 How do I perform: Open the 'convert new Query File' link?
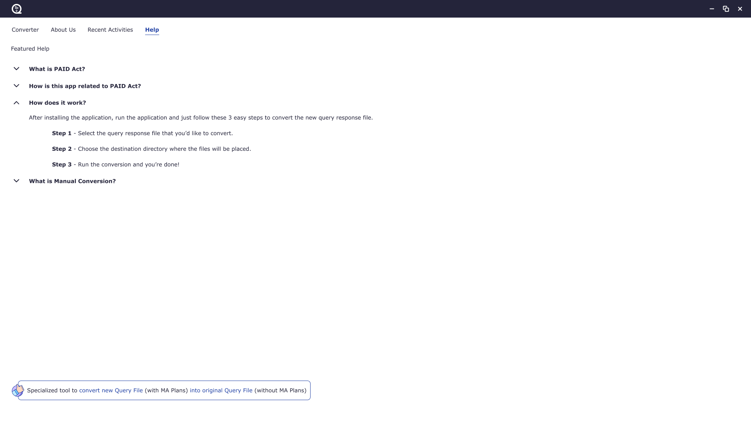[x=111, y=390]
